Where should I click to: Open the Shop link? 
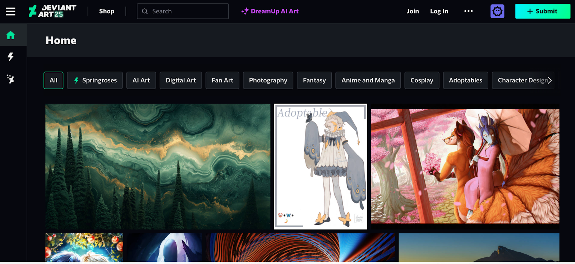(107, 11)
